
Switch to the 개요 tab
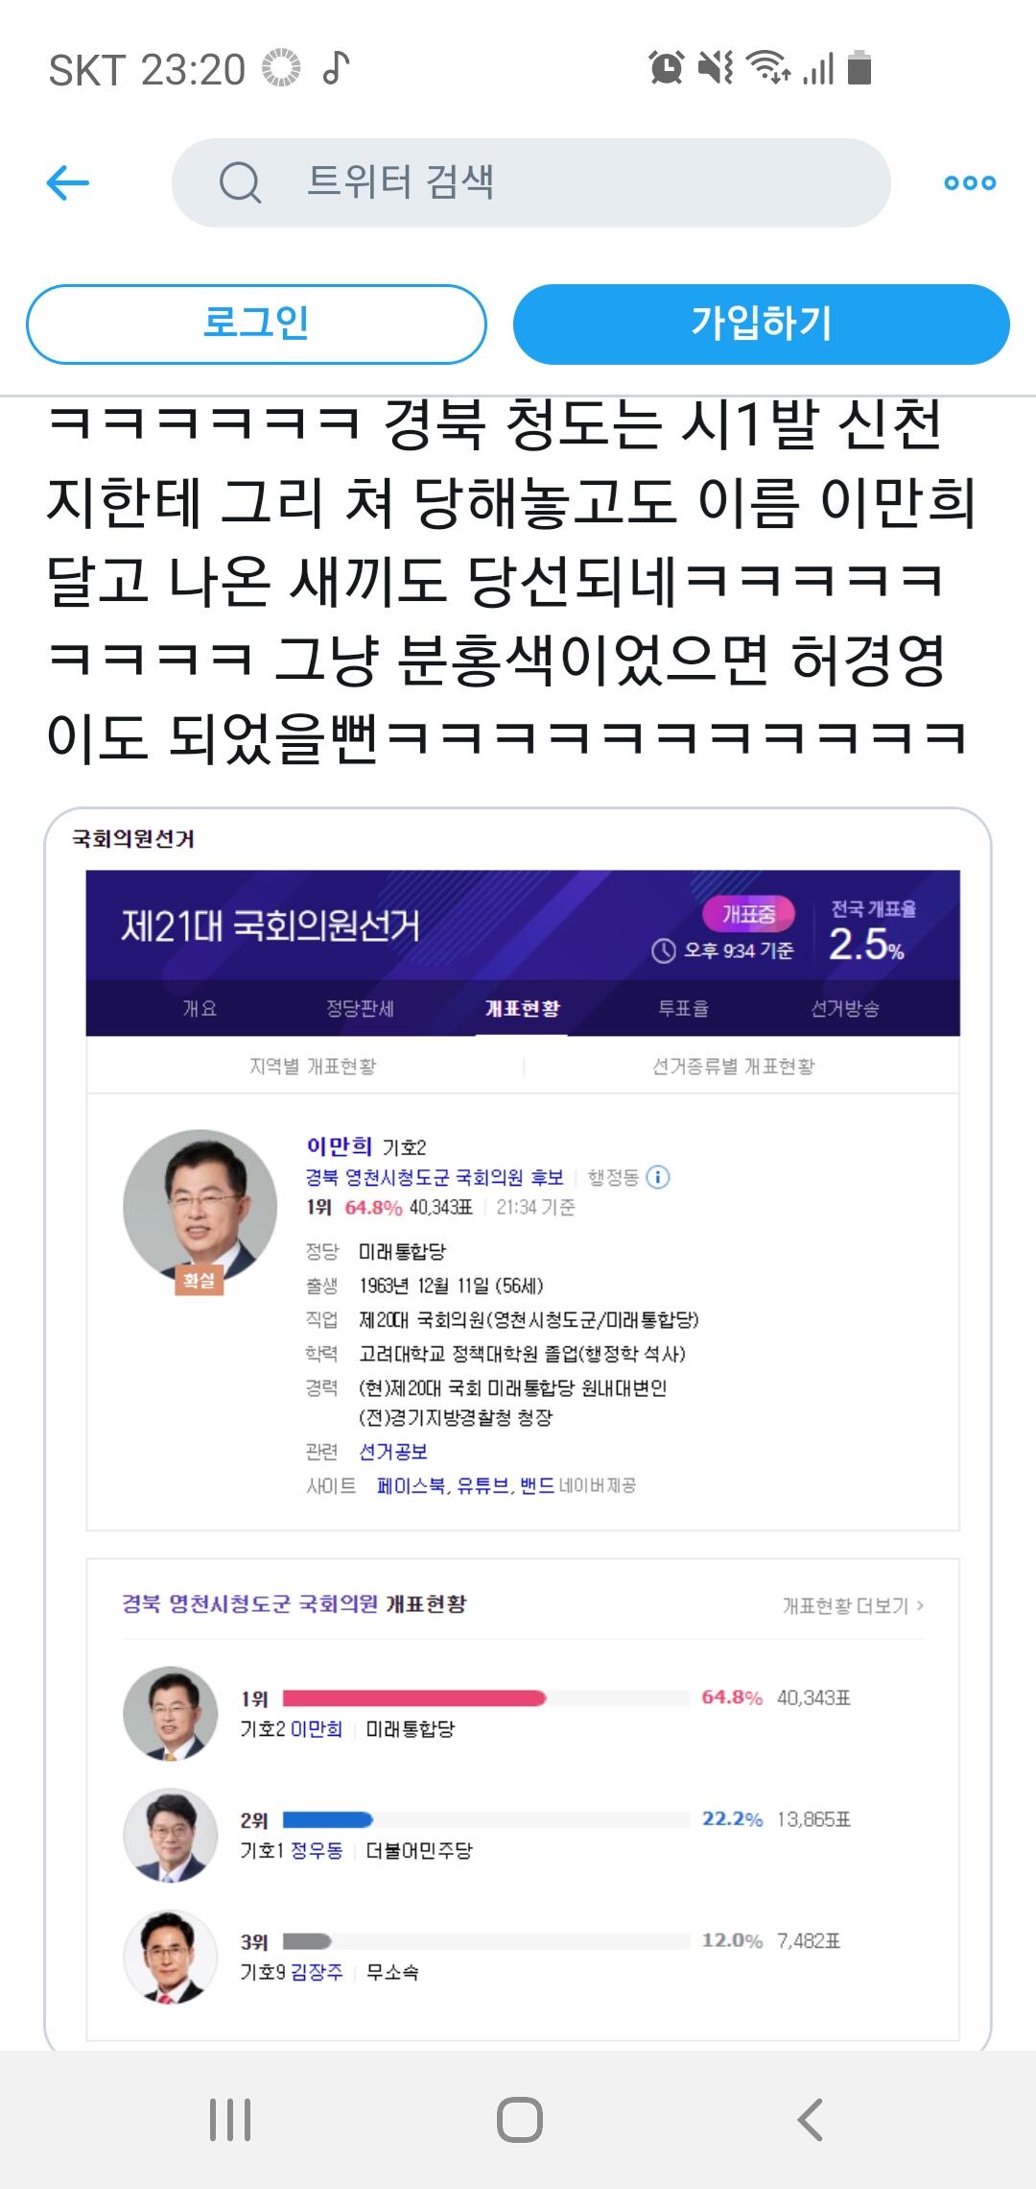(200, 1008)
